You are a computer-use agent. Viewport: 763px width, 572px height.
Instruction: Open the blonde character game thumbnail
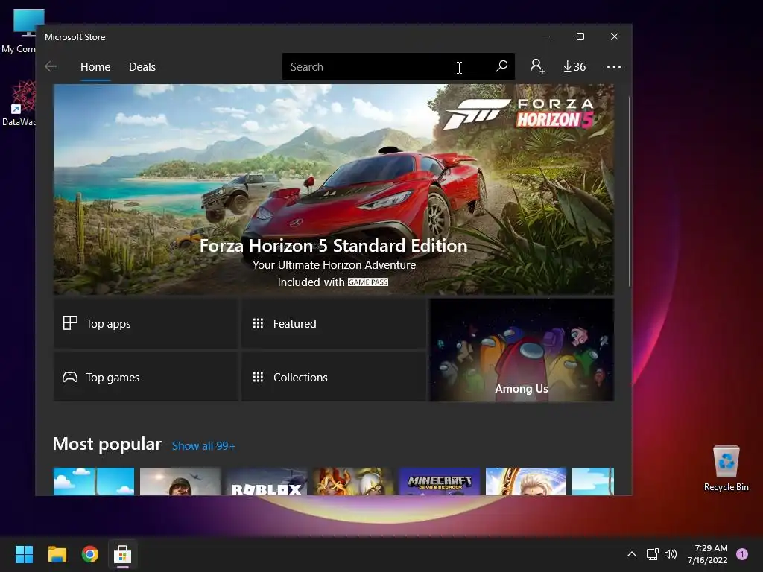(x=526, y=482)
